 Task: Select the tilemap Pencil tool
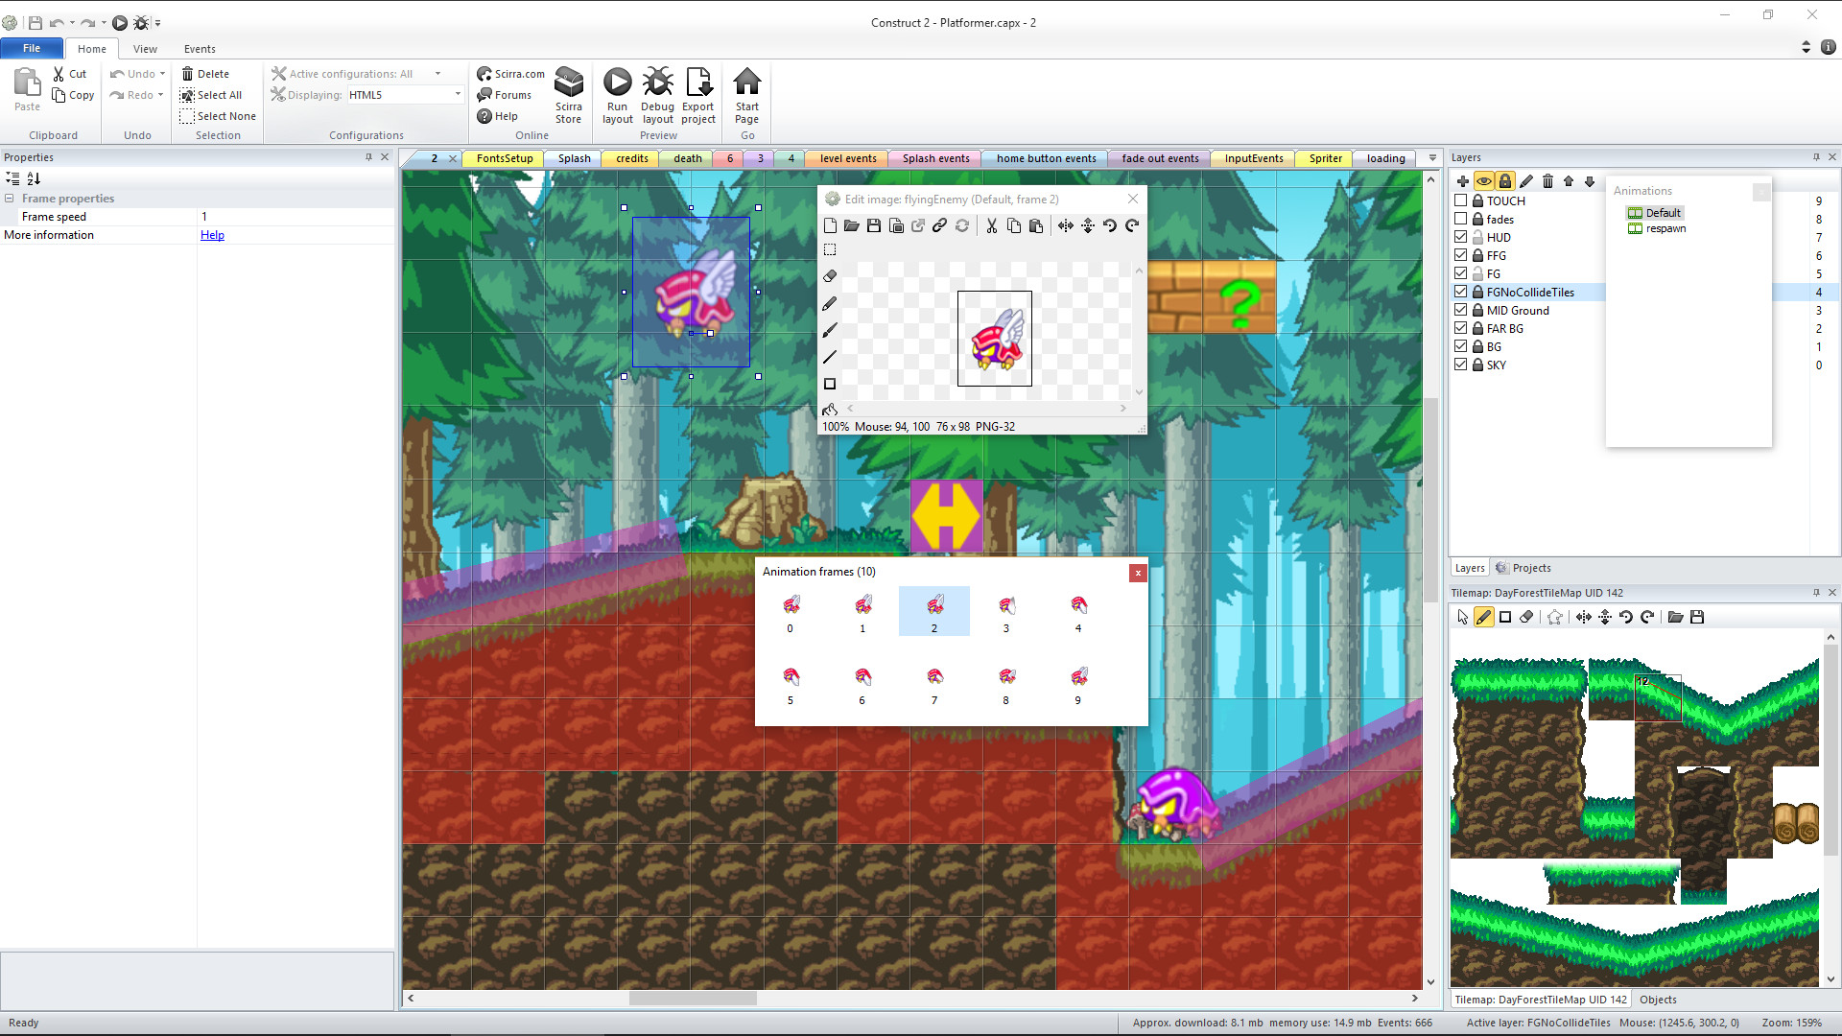[x=1484, y=617]
